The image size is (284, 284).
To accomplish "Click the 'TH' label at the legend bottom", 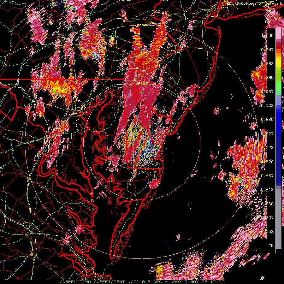I will click(x=271, y=246).
